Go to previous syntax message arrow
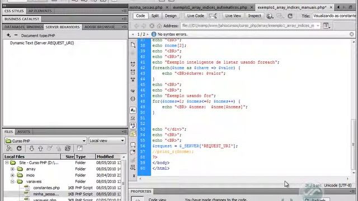This screenshot has height=201, width=358. 133,34
